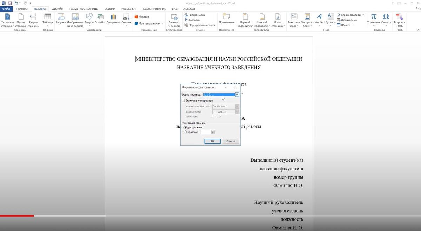Image resolution: width=421 pixels, height=231 pixels.
Task: Repeat action via quick access toolbar
Action: (x=25, y=3)
